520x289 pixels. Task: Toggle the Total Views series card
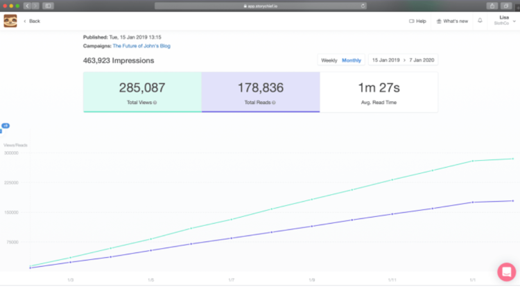coord(142,92)
